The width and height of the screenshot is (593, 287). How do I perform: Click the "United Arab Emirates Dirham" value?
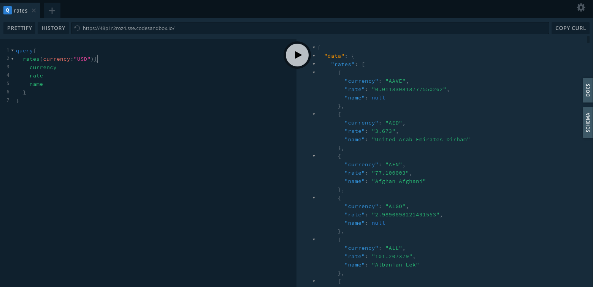[421, 139]
